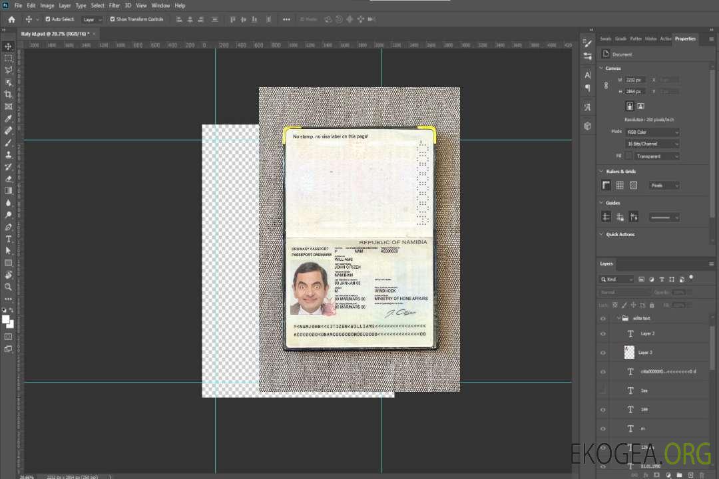Open the Filter menu
The image size is (719, 479).
pos(115,5)
